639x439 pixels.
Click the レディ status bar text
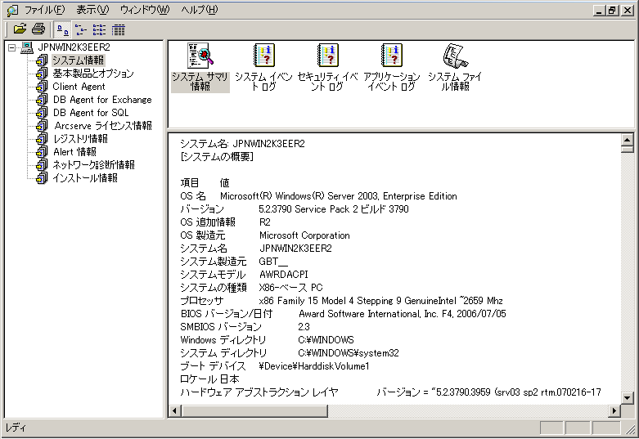click(x=16, y=428)
